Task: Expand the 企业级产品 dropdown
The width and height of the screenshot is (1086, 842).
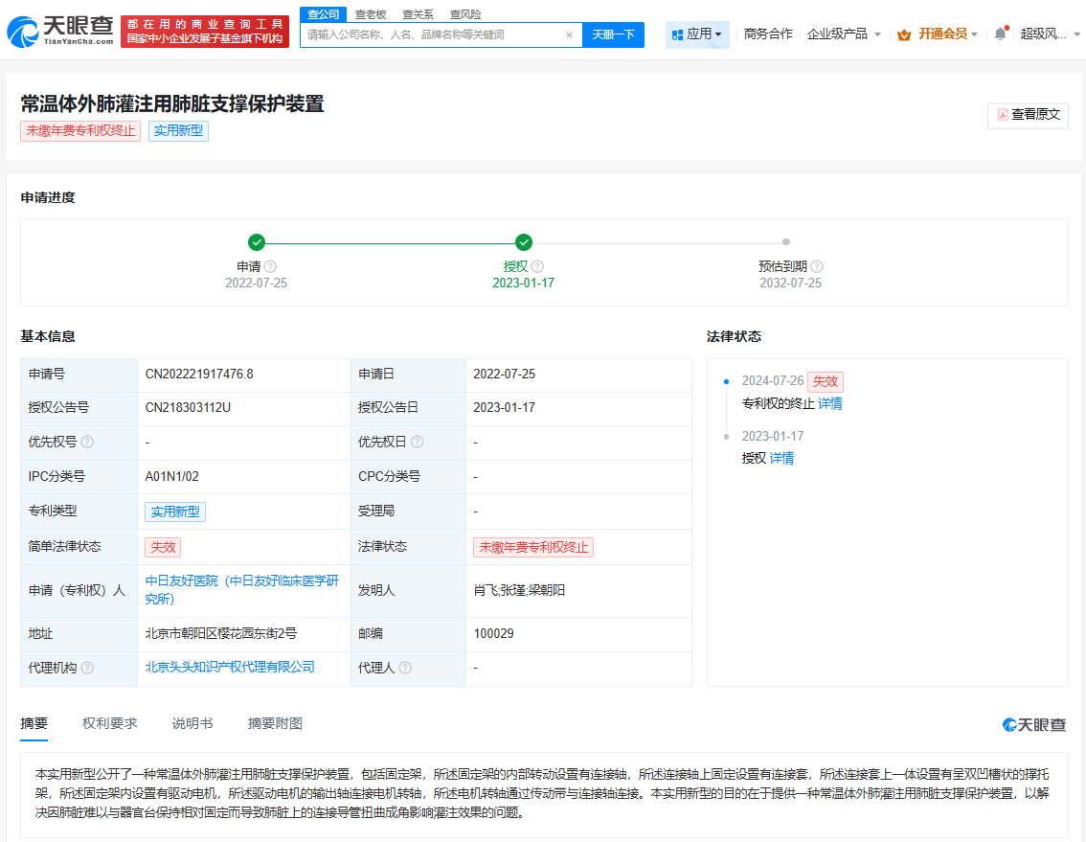Action: click(x=841, y=32)
